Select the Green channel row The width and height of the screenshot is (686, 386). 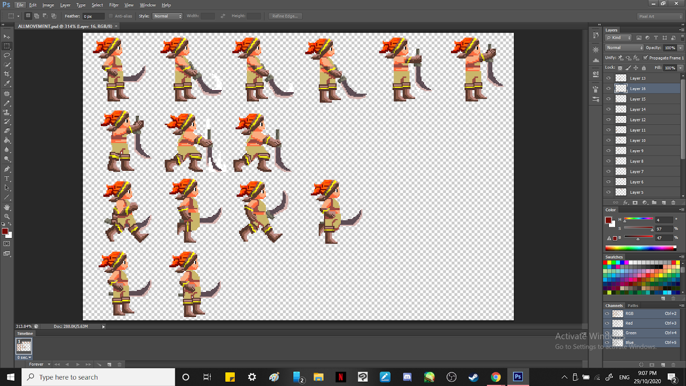point(641,333)
